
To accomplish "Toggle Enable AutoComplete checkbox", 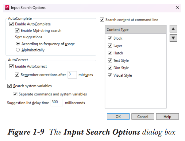I will (11, 24).
